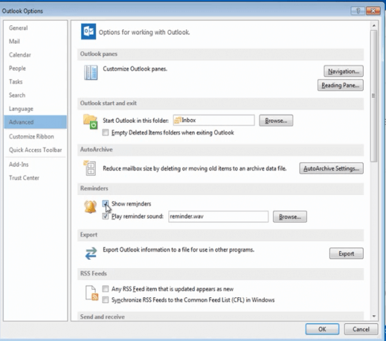Open the Trust Center category
386x341 pixels.
35,178
